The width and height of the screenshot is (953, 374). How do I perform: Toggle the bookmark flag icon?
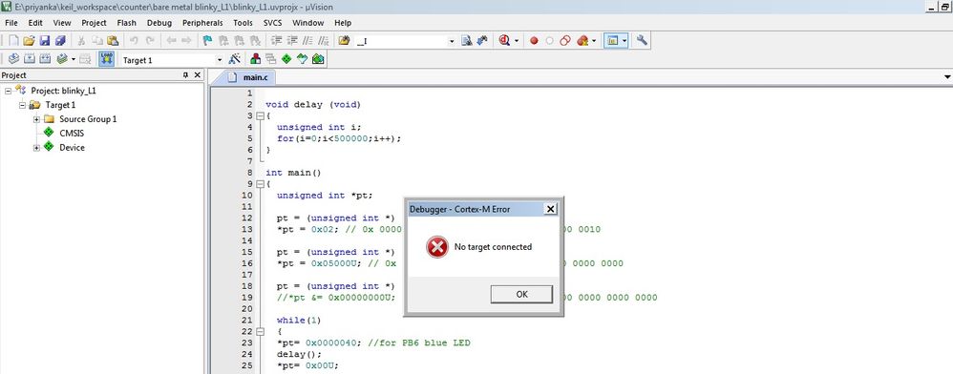click(x=207, y=41)
